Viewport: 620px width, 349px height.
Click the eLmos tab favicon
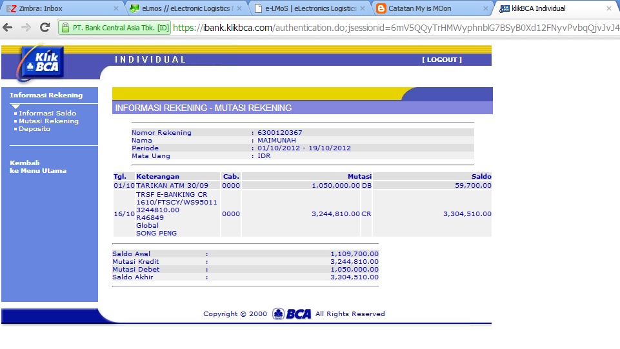tap(134, 8)
